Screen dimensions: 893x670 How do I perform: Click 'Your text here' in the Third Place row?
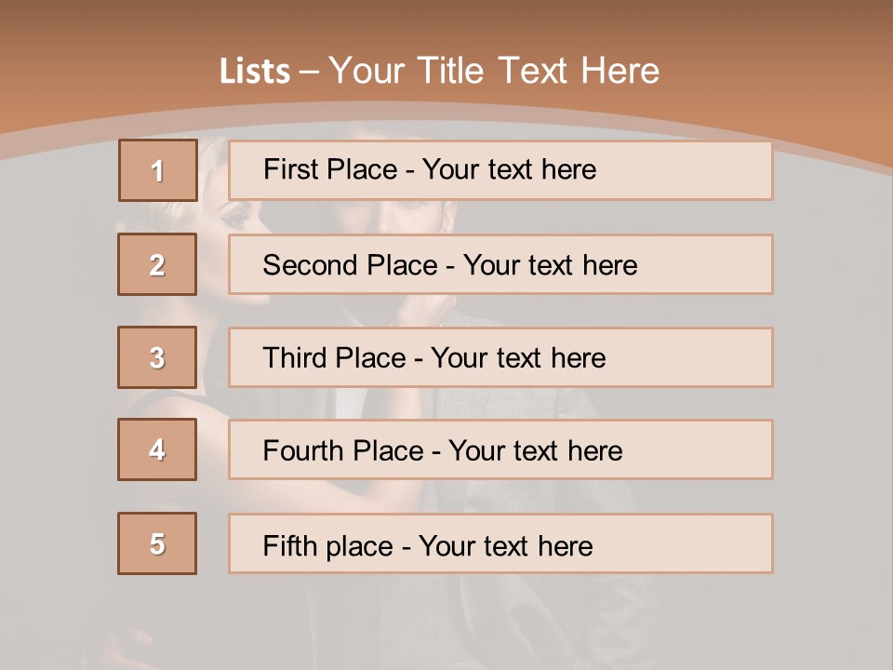click(x=518, y=358)
